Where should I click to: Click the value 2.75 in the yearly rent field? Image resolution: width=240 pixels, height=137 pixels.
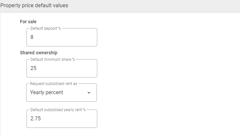35,118
